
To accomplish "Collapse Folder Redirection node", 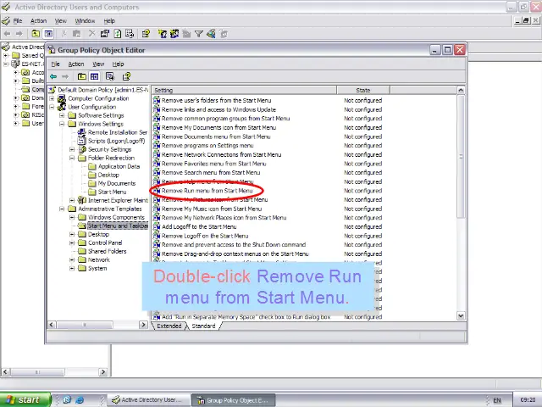I will tap(72, 158).
